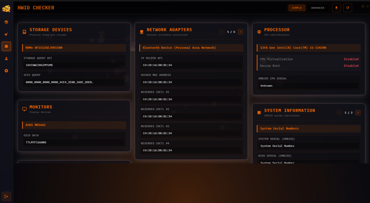Click the cheese logo in the sidebar

tap(6, 8)
